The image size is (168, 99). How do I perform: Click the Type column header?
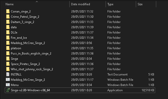[110, 4]
